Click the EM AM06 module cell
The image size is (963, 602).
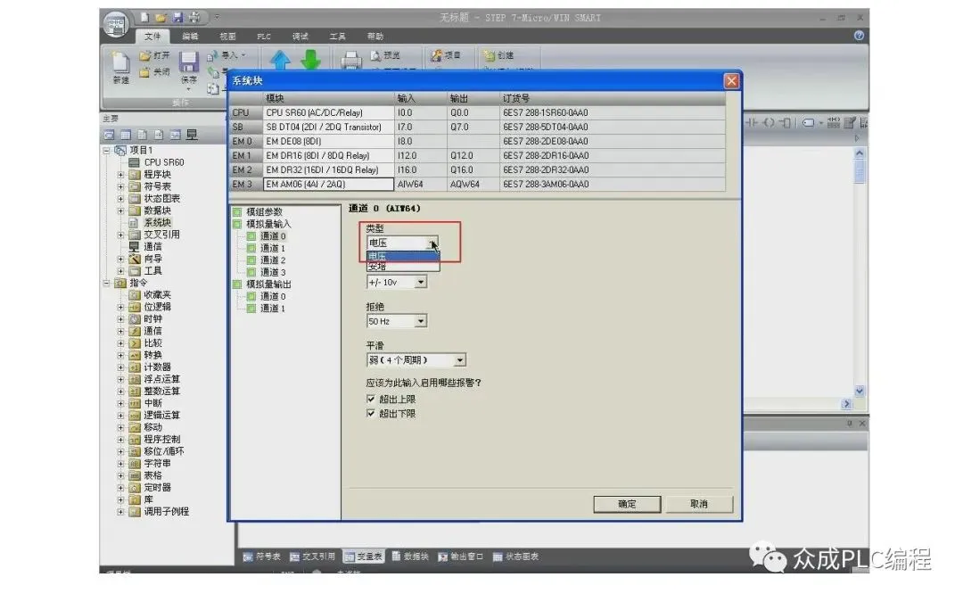pos(328,185)
